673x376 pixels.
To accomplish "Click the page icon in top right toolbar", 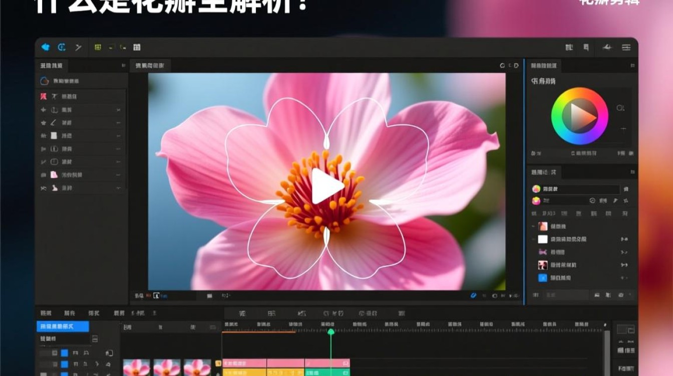I will 586,47.
